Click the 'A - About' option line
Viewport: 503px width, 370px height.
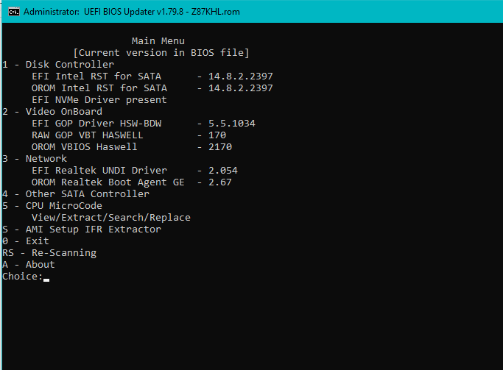tap(29, 265)
